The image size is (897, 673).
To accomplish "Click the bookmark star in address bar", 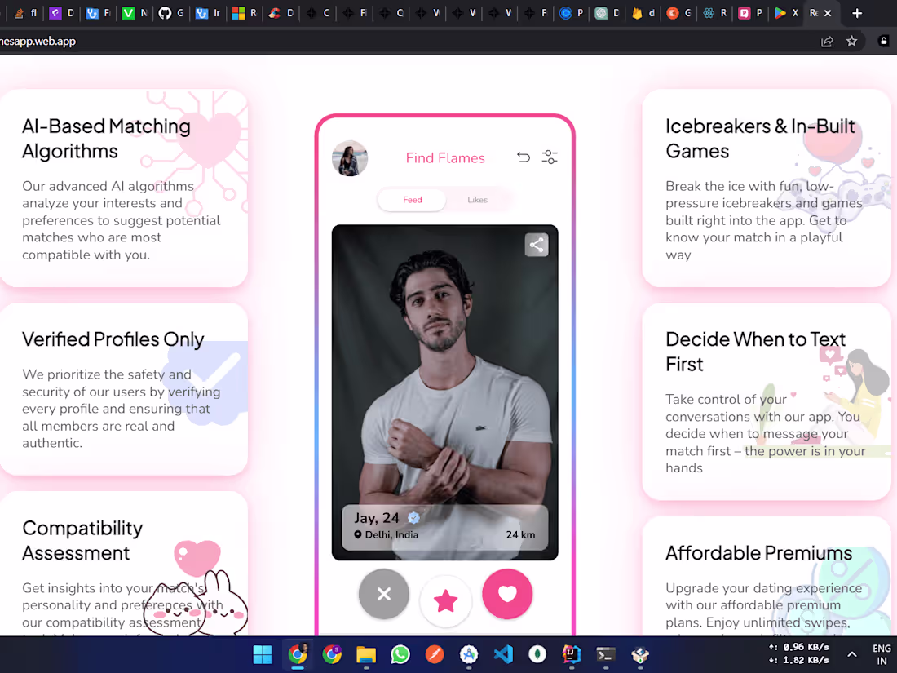I will 852,42.
